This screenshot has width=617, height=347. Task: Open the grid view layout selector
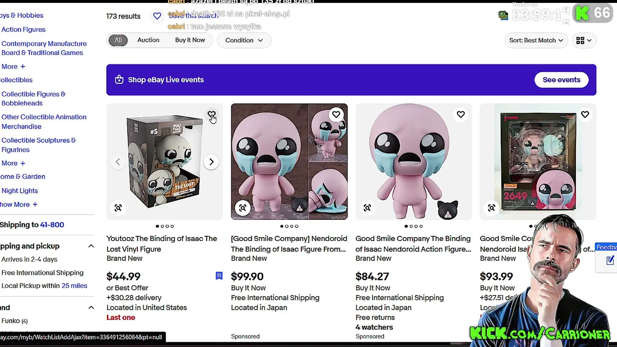coord(584,40)
